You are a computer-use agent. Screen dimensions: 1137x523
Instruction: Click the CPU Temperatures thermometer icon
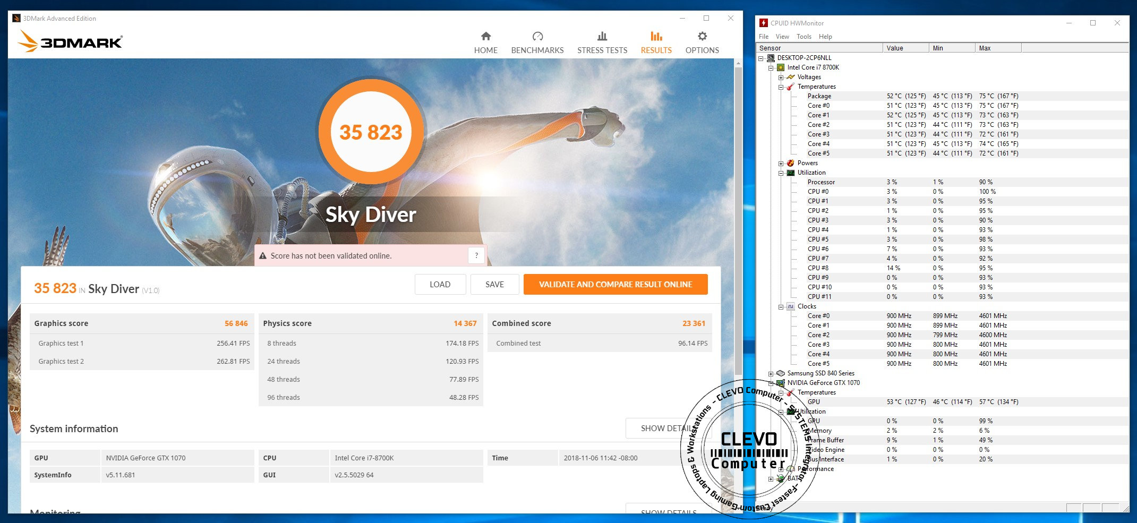791,87
